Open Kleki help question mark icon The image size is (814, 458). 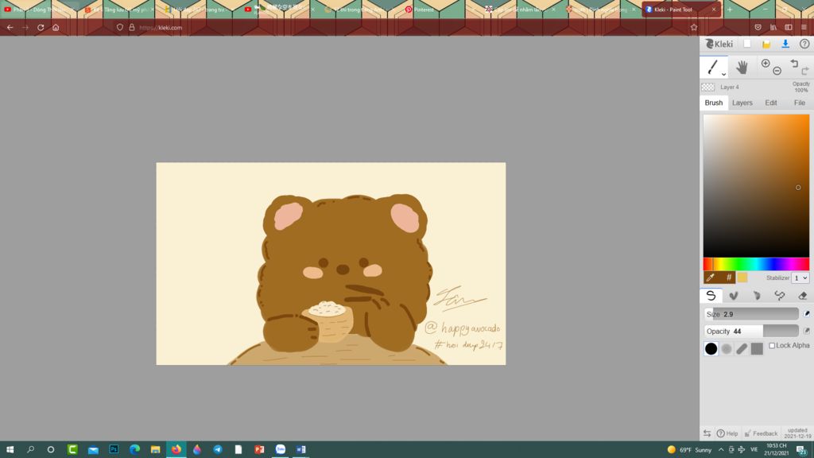[x=804, y=45]
